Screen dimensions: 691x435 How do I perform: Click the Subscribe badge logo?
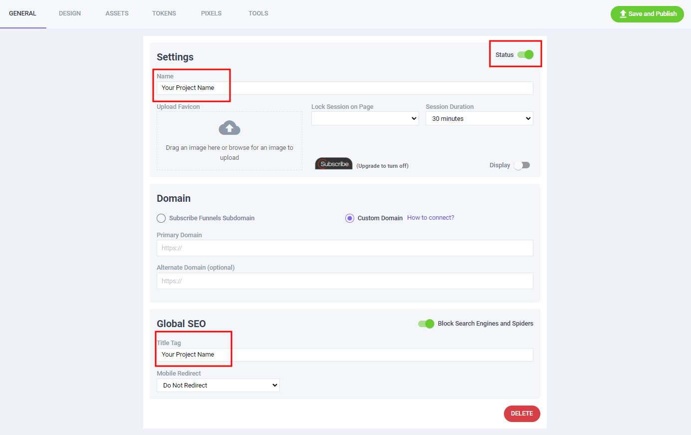point(333,164)
